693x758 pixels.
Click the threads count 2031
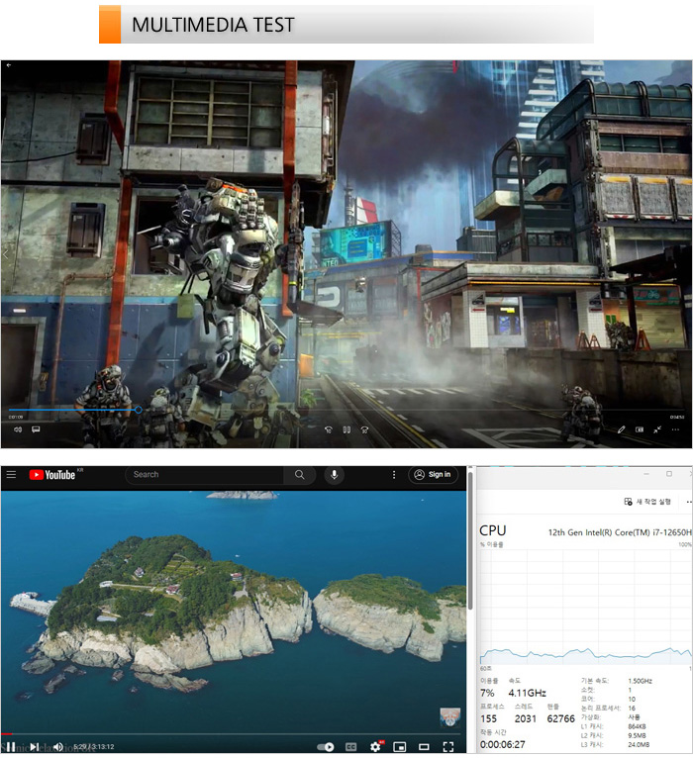pos(525,718)
